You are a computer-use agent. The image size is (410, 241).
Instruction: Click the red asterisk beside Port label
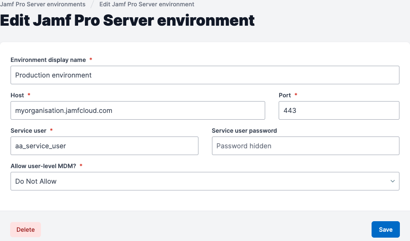[x=296, y=94]
